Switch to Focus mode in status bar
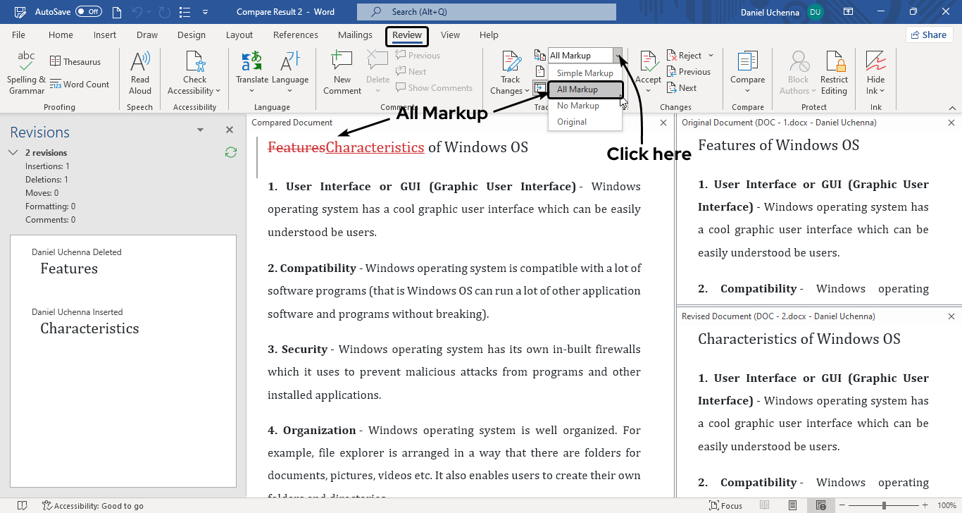 pos(725,505)
